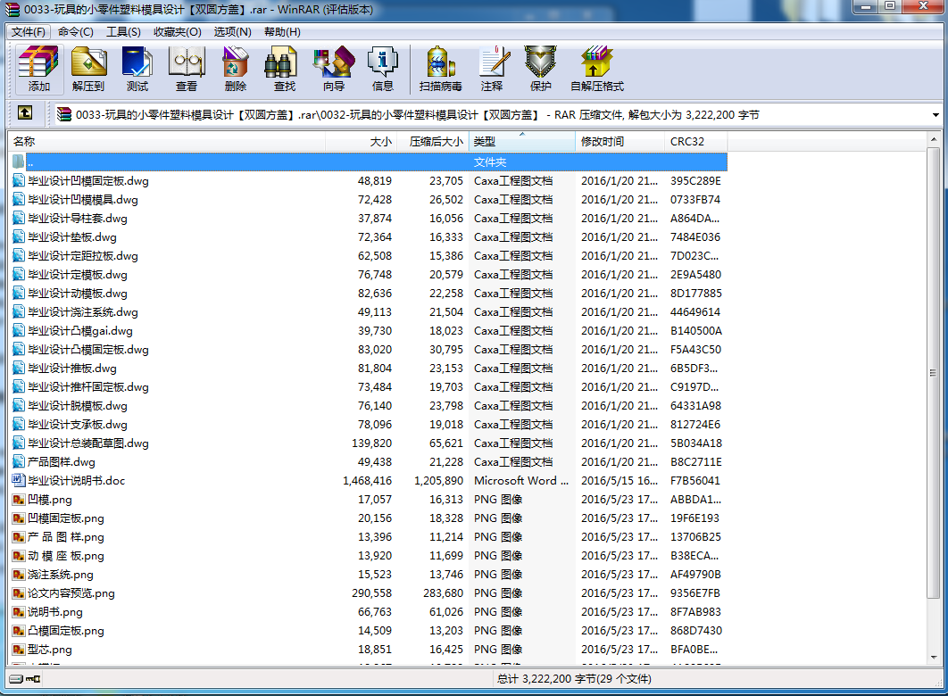Image resolution: width=948 pixels, height=696 pixels.
Task: Click the scrollbar down arrow in file list
Action: (934, 658)
